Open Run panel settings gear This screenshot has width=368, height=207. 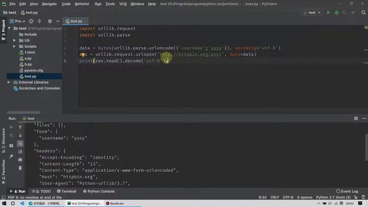pyautogui.click(x=356, y=118)
